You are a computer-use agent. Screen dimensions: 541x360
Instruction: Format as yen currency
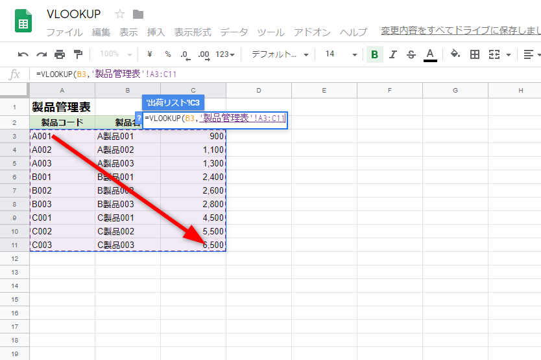pos(150,54)
